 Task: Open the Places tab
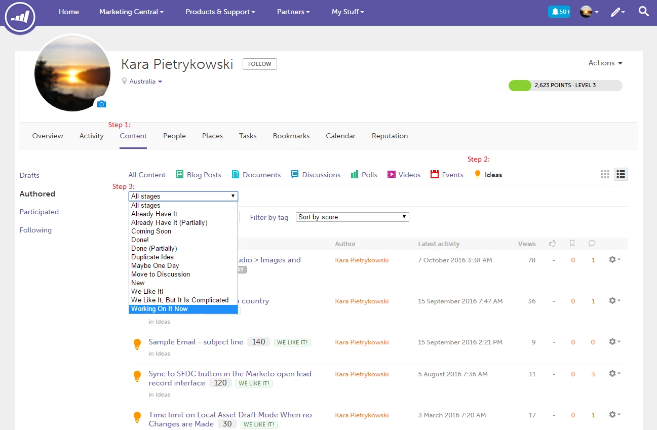212,136
